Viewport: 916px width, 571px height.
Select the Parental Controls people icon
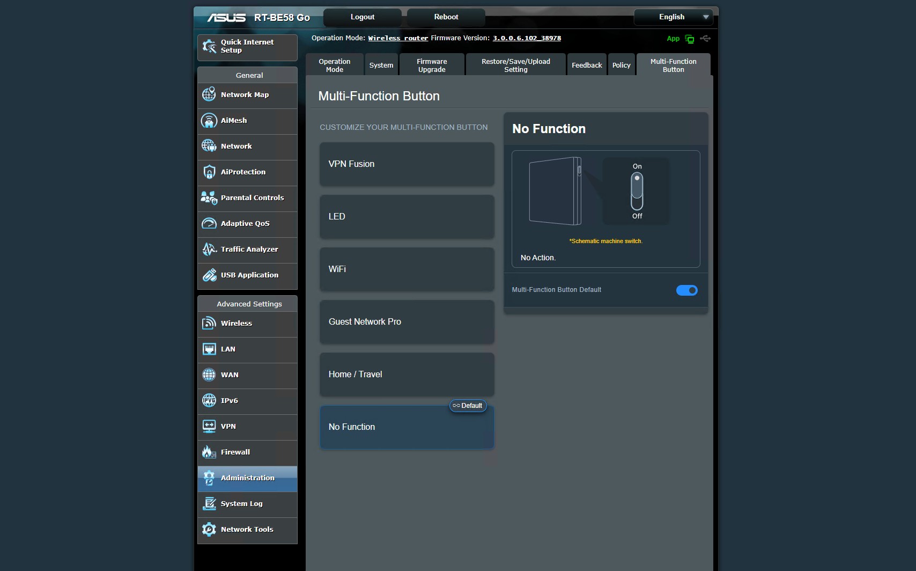(209, 197)
